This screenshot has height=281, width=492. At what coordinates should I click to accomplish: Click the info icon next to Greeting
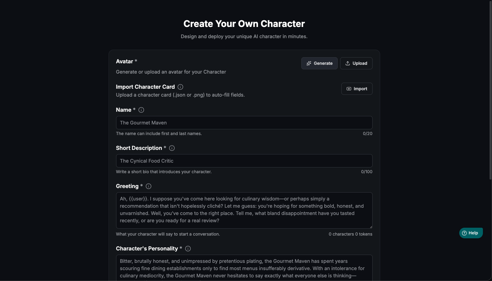click(x=149, y=186)
